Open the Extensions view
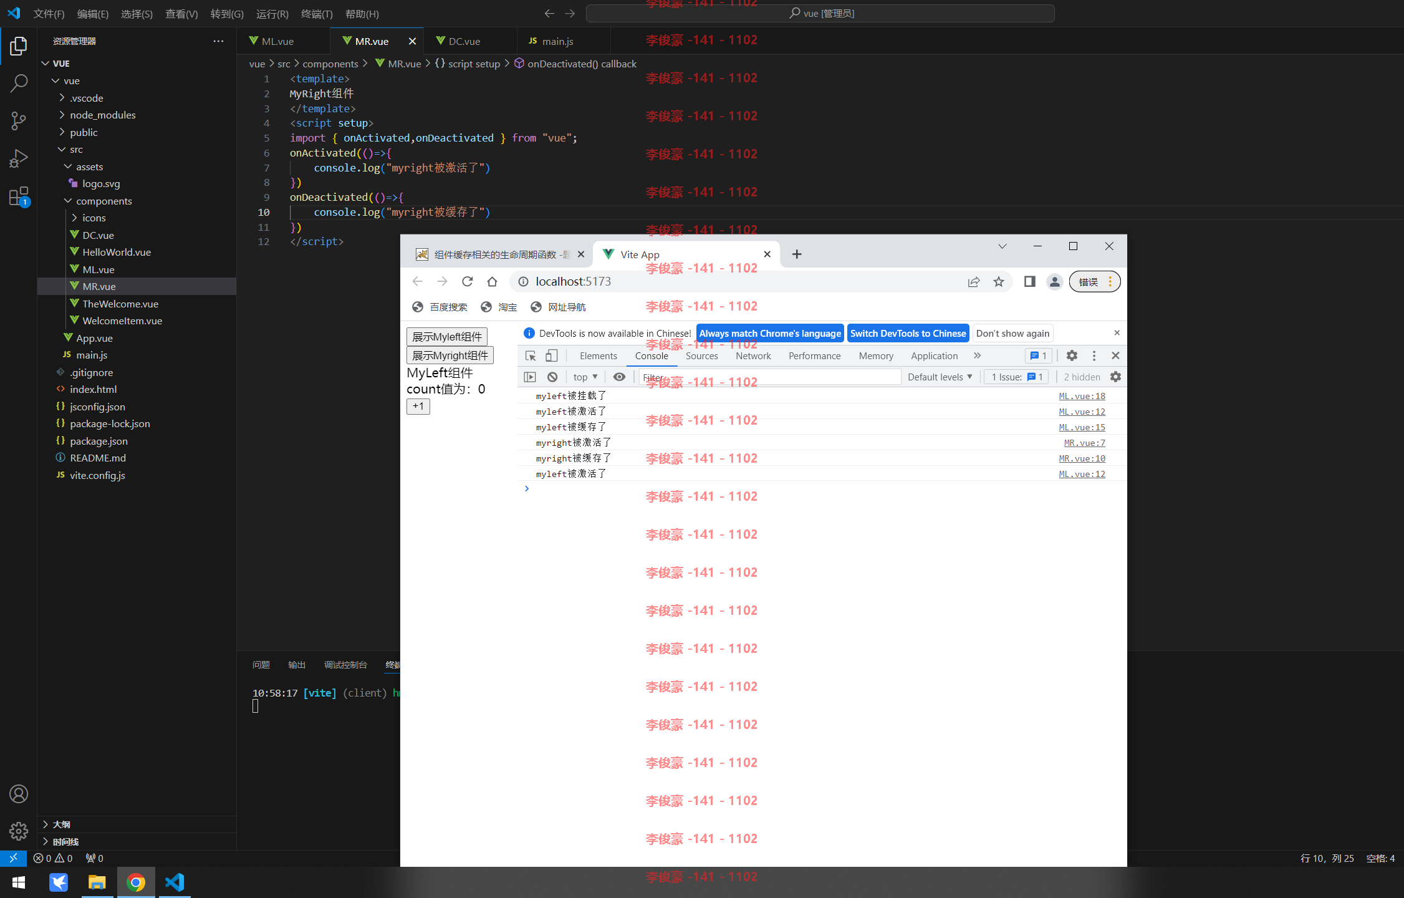The width and height of the screenshot is (1404, 898). tap(19, 196)
